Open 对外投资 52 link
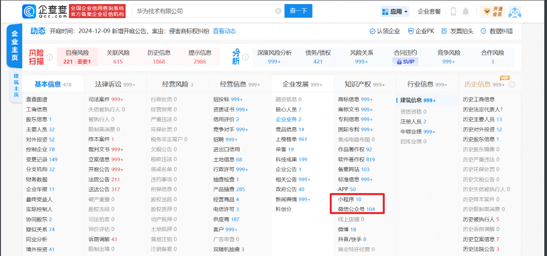This screenshot has width=547, height=256. tap(40, 140)
